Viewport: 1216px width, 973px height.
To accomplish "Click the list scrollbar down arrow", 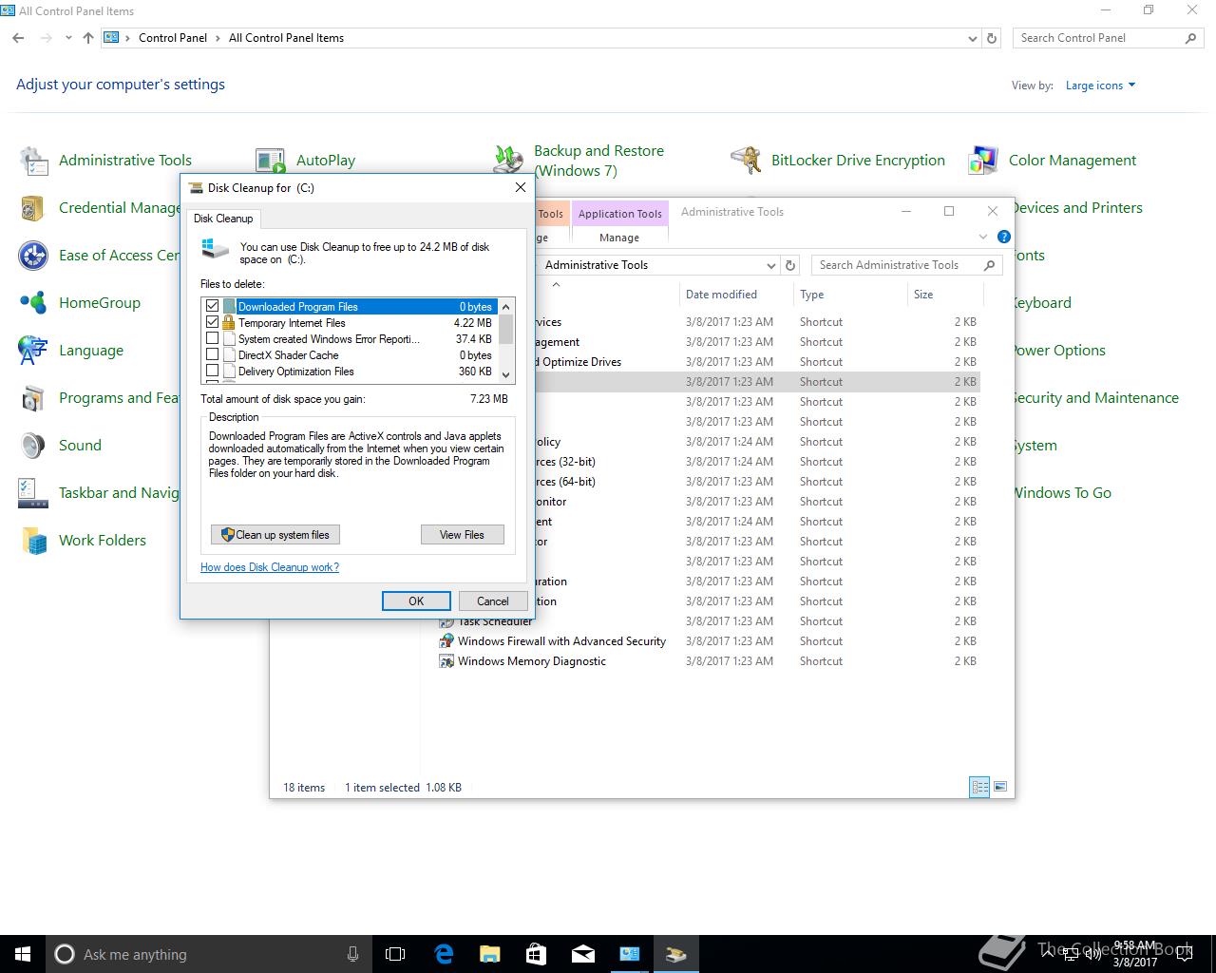I will [x=506, y=374].
